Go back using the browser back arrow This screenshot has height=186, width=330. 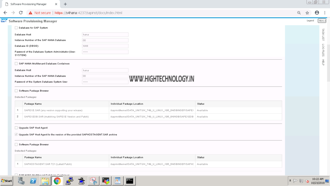(5, 13)
